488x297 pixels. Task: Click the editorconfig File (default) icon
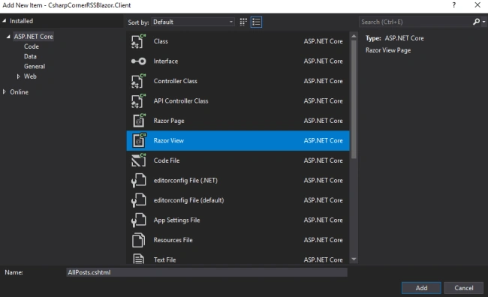138,200
